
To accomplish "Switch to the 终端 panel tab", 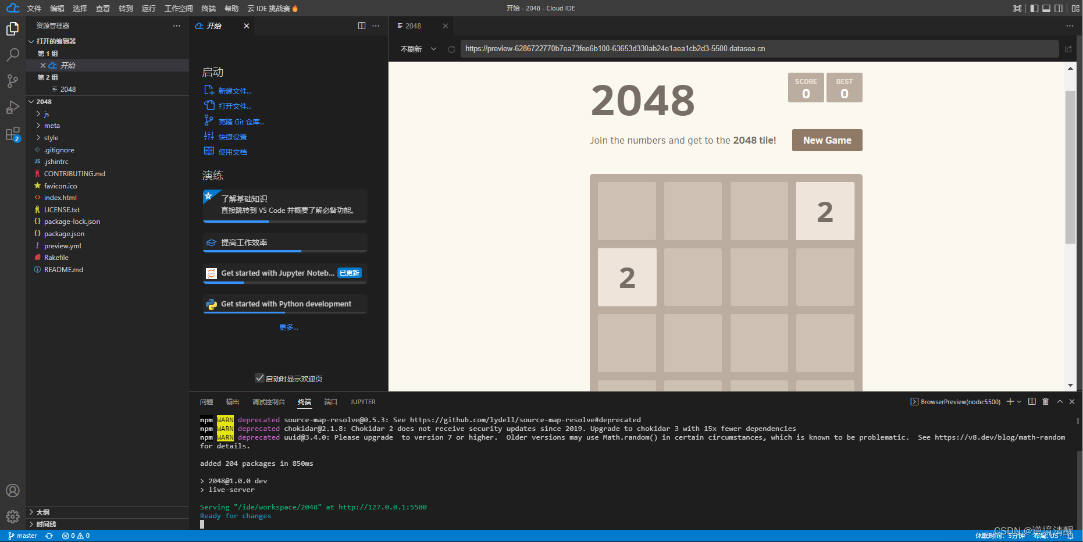I will coord(304,401).
